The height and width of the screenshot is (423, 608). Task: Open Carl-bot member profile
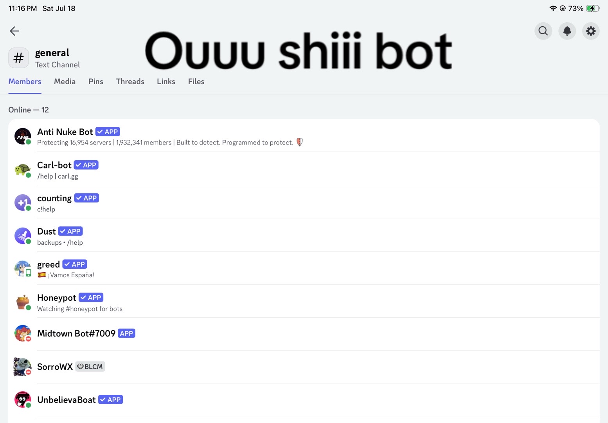(304, 169)
